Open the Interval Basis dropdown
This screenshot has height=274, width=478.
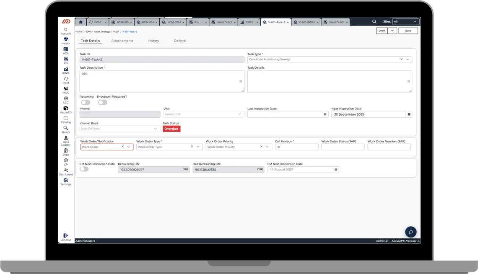point(120,129)
